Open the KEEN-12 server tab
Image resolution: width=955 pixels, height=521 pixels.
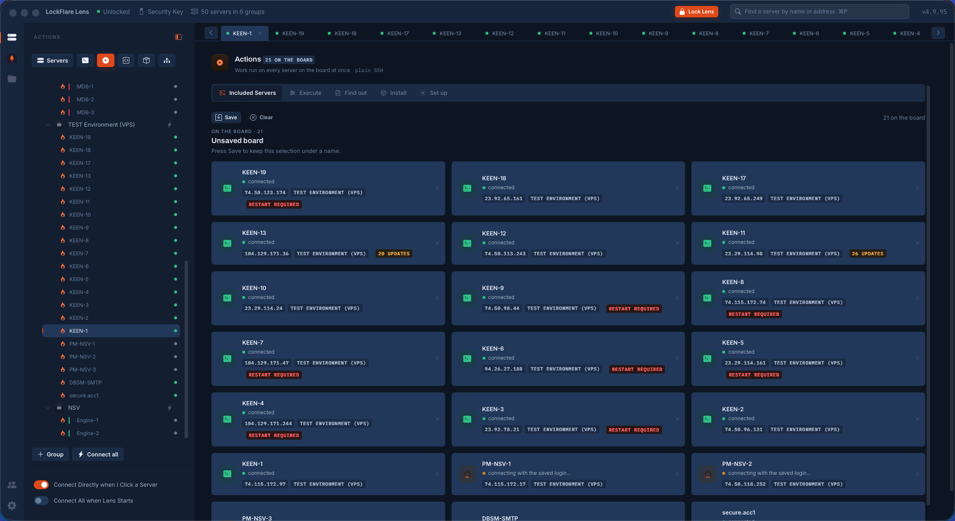500,33
